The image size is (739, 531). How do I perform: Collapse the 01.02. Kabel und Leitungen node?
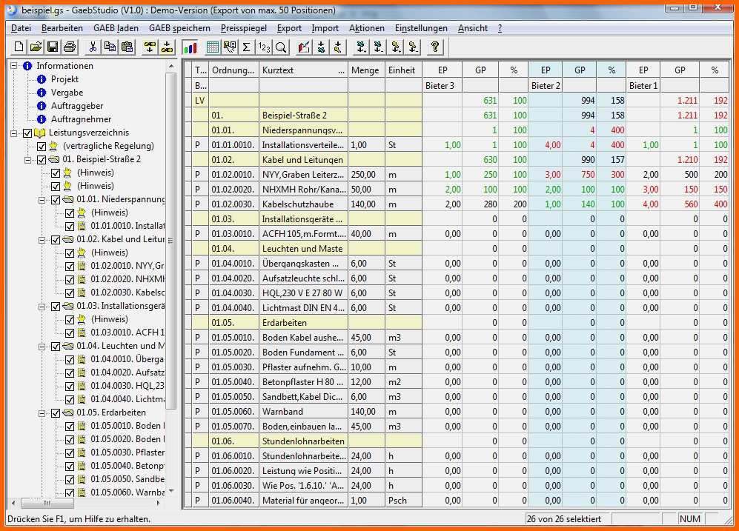click(42, 240)
